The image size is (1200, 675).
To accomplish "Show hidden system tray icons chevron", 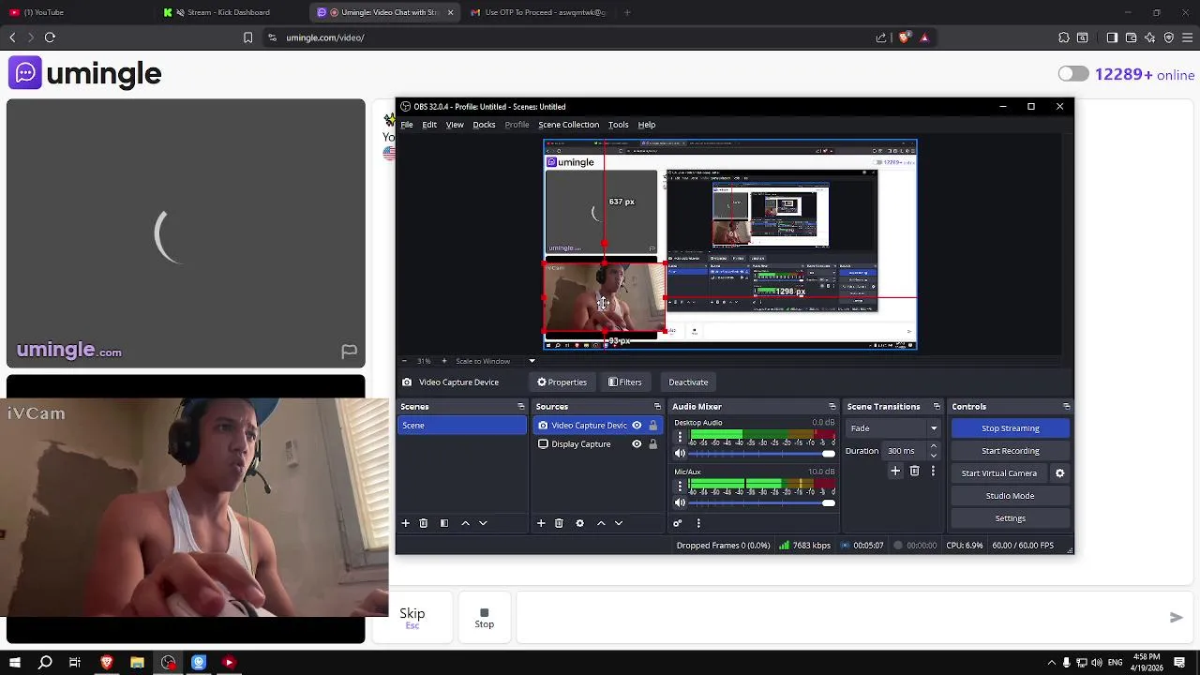I will click(x=1052, y=663).
